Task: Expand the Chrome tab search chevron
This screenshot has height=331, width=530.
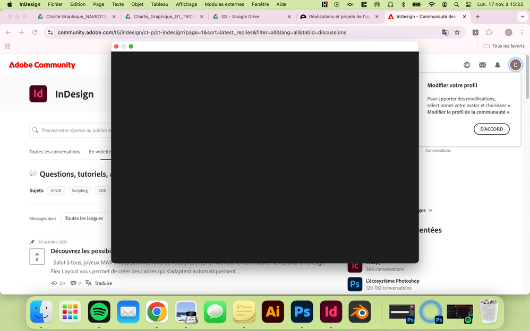Action: point(522,16)
